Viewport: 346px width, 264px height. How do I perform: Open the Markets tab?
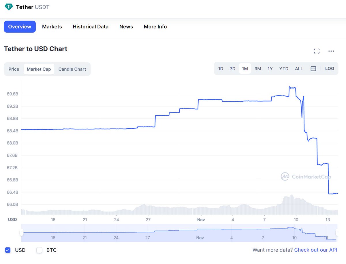[52, 27]
